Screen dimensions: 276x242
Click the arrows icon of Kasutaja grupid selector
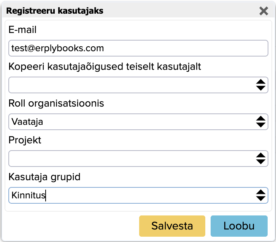click(260, 195)
